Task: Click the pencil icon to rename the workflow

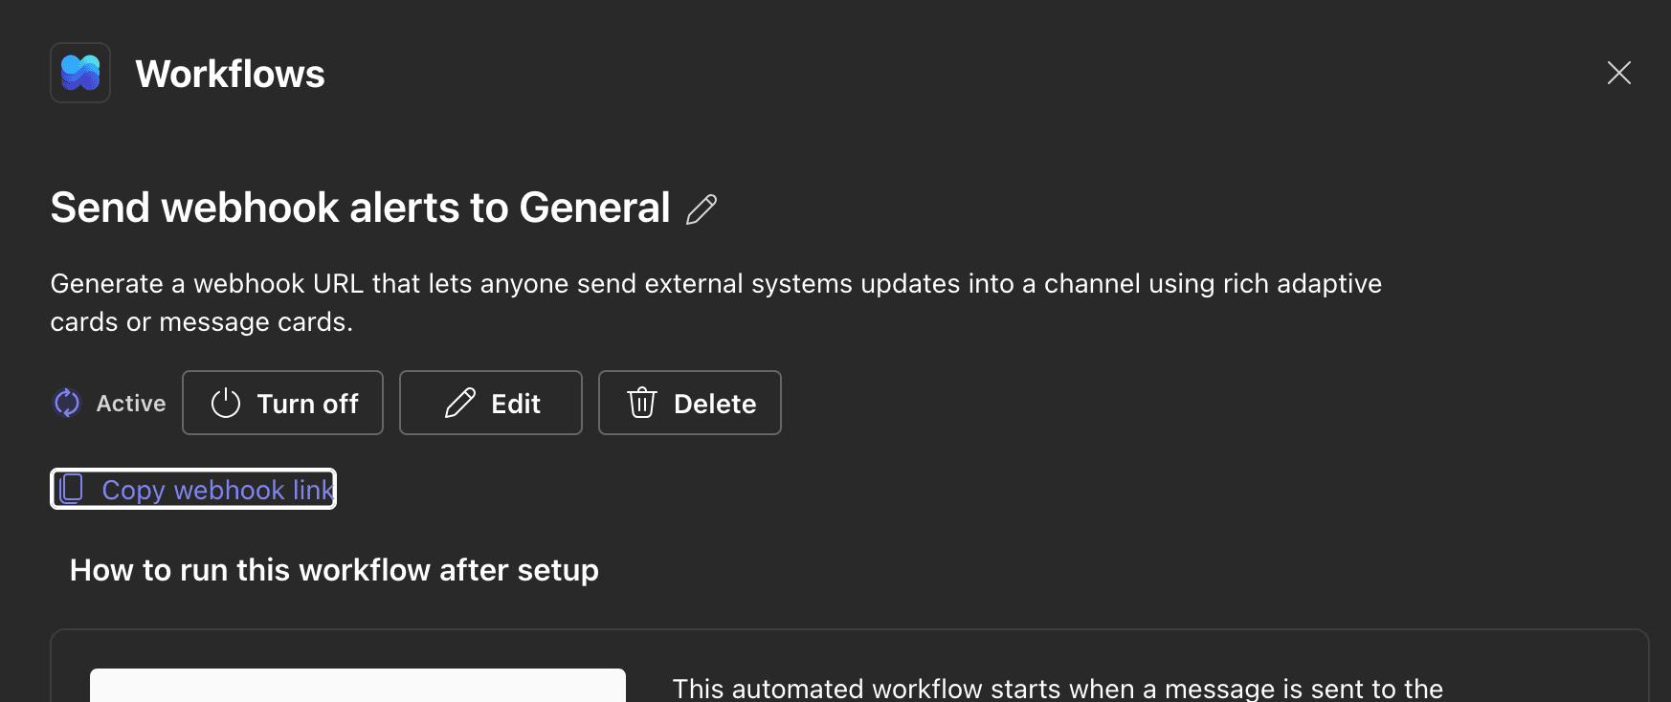Action: (x=702, y=208)
